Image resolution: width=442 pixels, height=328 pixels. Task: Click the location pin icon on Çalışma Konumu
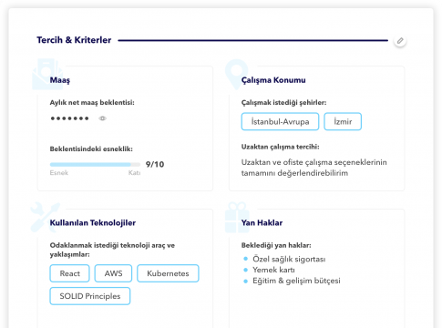pyautogui.click(x=236, y=74)
